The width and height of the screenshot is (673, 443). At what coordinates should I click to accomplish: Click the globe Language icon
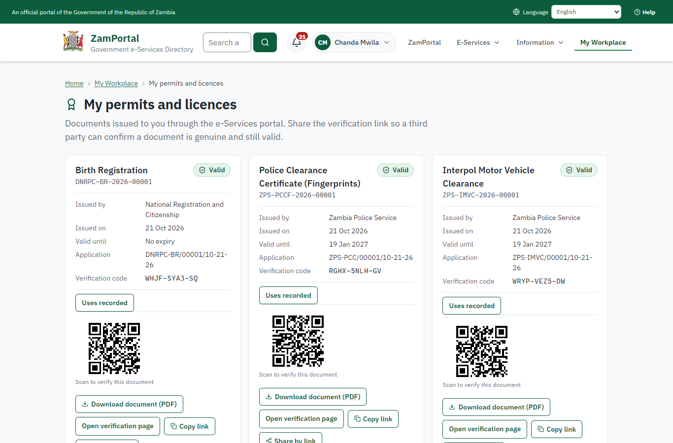tap(516, 12)
